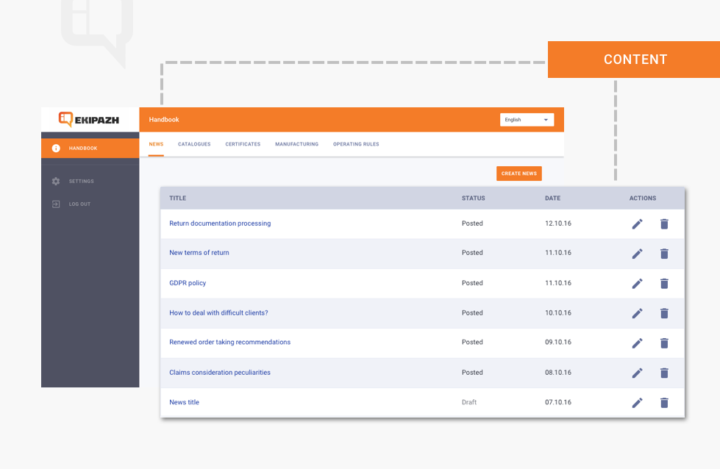Go to the Manufacturing tab
Screen dimensions: 720x469
pos(296,144)
